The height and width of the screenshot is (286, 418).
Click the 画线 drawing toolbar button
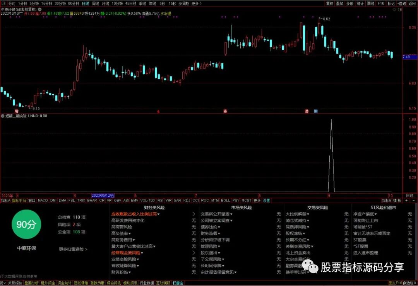coord(370,3)
